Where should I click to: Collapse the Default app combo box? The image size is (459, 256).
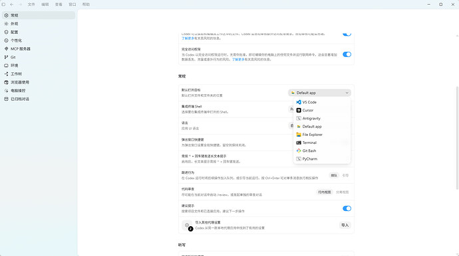coord(320,93)
